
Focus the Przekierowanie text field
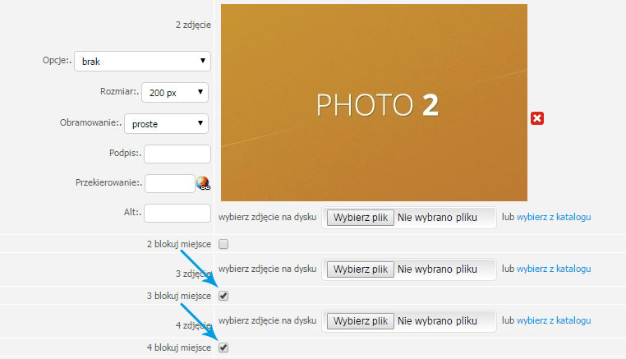click(170, 183)
